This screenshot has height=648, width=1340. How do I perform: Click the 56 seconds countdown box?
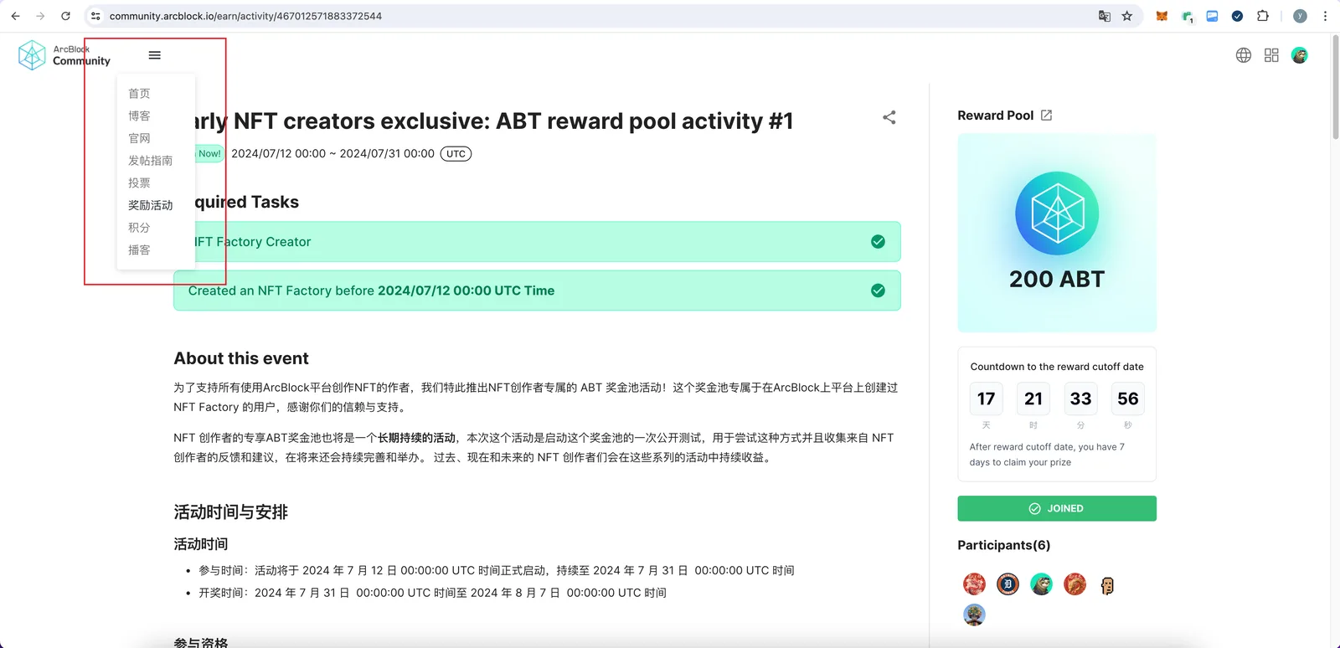tap(1127, 399)
